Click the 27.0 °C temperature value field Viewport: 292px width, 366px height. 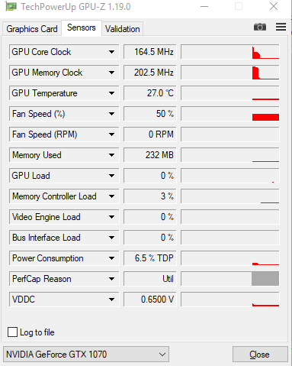tap(150, 93)
